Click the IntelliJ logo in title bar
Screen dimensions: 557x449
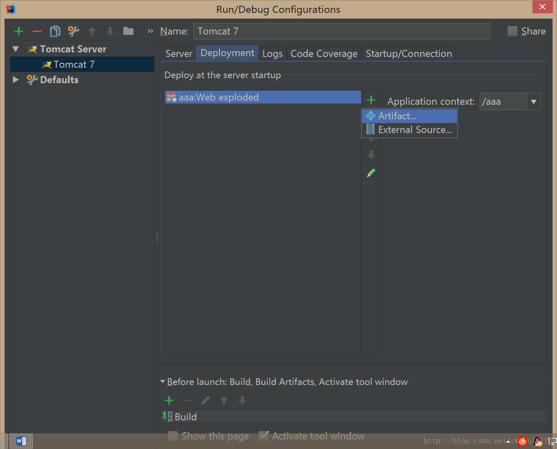click(10, 9)
